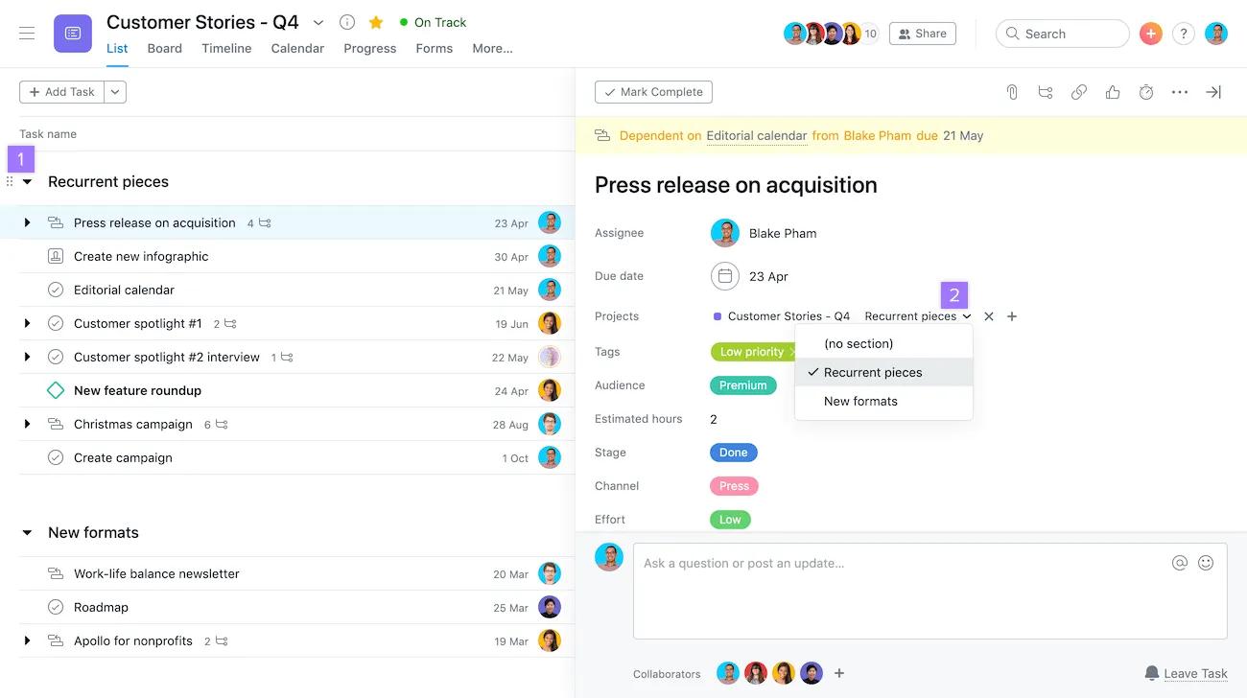Open more actions with the ellipsis icon
1247x698 pixels.
click(x=1179, y=91)
